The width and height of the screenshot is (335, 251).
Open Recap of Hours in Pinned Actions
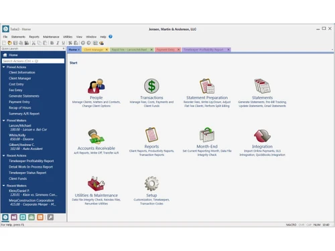tap(20, 108)
